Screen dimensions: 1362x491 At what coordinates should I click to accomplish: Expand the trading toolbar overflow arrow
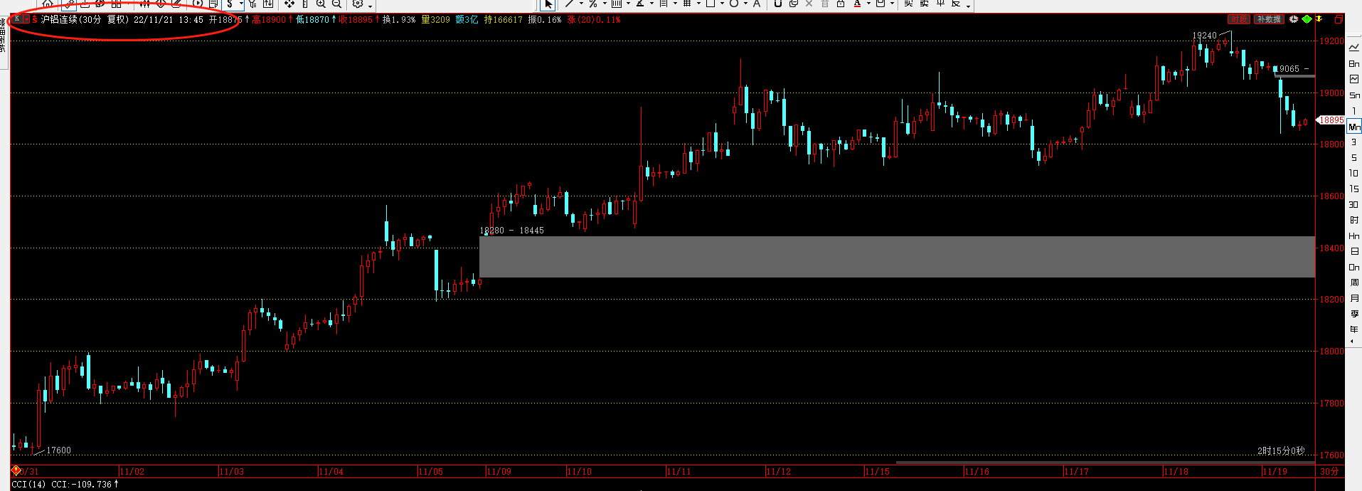coord(968,6)
